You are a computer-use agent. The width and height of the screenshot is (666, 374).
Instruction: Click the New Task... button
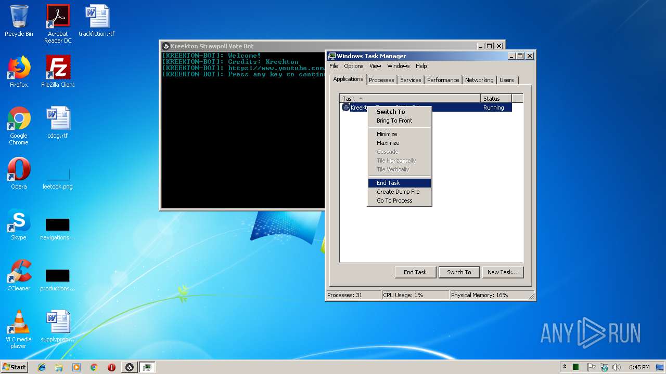pos(502,272)
